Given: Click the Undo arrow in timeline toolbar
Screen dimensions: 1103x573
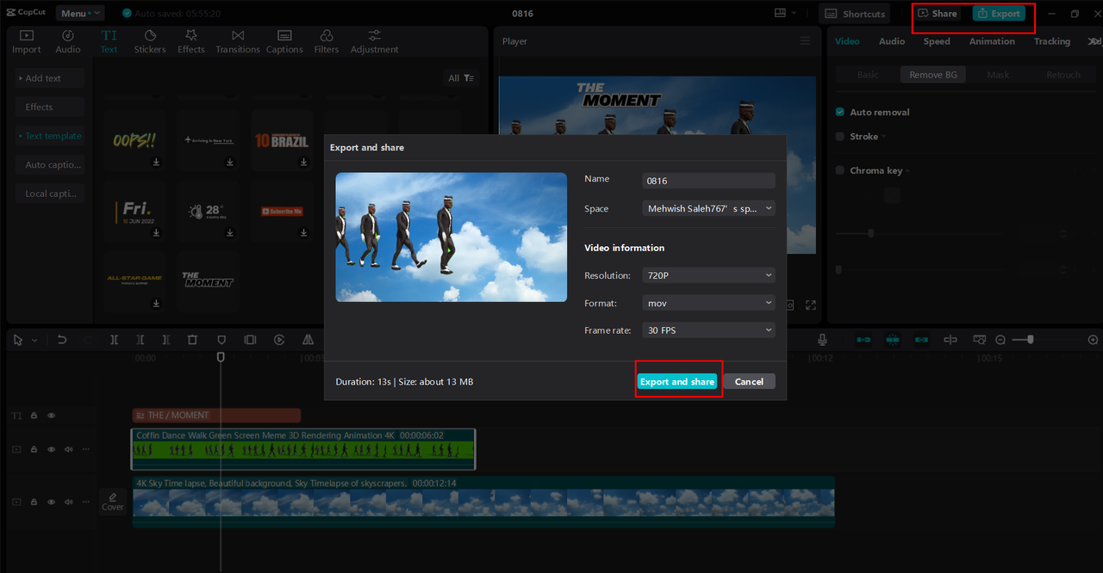Looking at the screenshot, I should (61, 340).
